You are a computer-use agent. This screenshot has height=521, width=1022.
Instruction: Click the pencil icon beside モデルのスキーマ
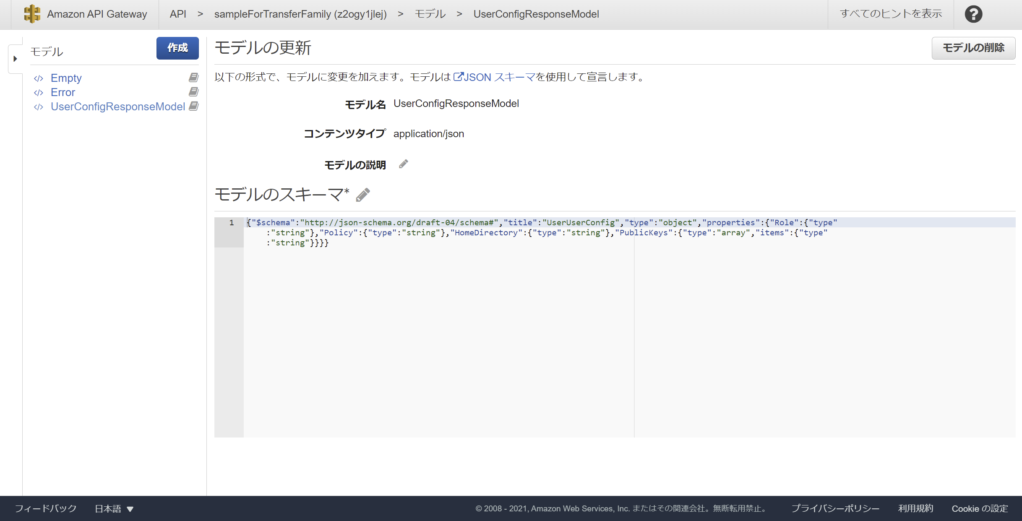[x=362, y=194]
